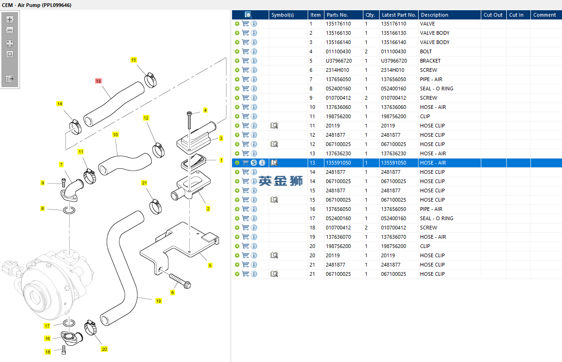Zoom in on the diagram with plus icon
562x362 pixels.
(x=9, y=19)
